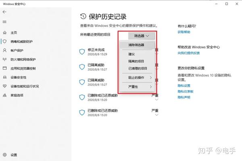Click the 防火墙和网络保护 signal icon
Image resolution: width=242 pixels, height=161 pixels.
pos(5,59)
